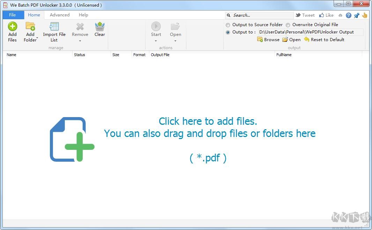372x230 pixels.
Task: Click the Tweet bird icon
Action: point(298,15)
